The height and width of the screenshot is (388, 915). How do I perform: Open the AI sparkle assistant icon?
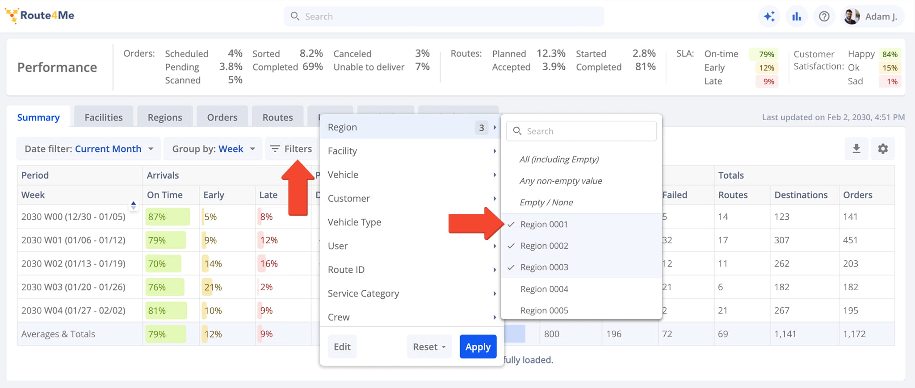click(769, 17)
